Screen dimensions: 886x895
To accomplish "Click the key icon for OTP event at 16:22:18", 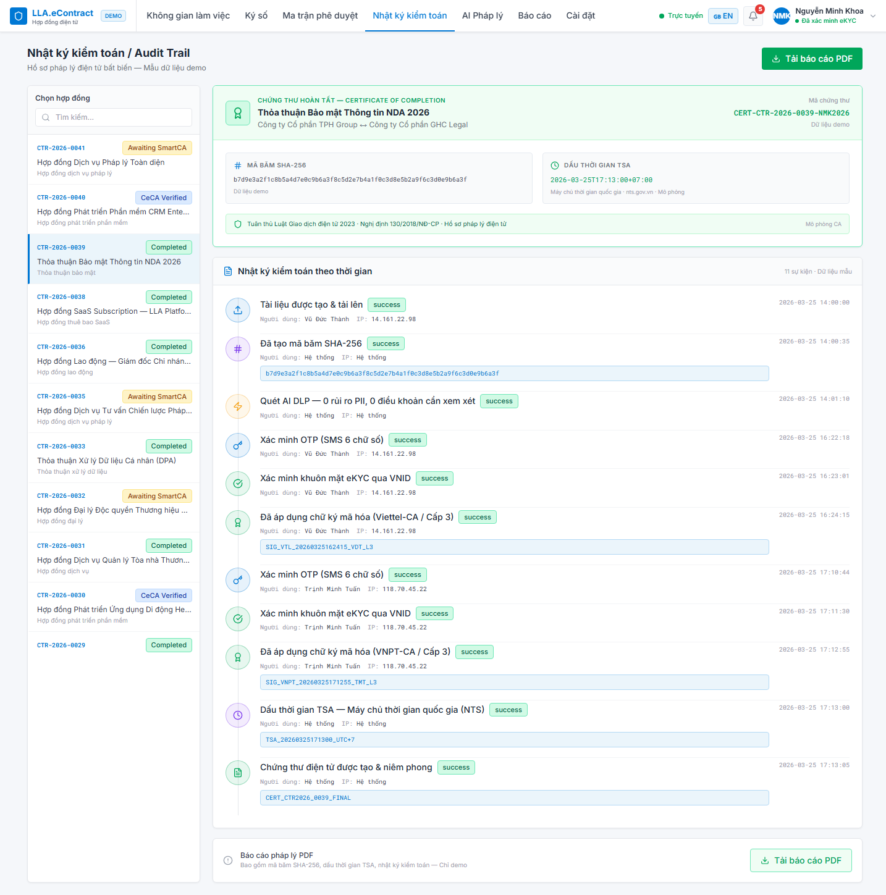I will click(238, 445).
